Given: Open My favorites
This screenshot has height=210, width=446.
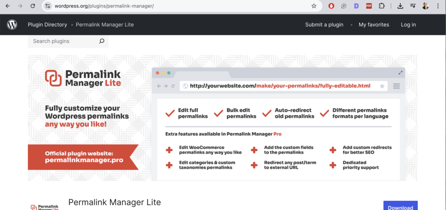Looking at the screenshot, I should coord(374,25).
